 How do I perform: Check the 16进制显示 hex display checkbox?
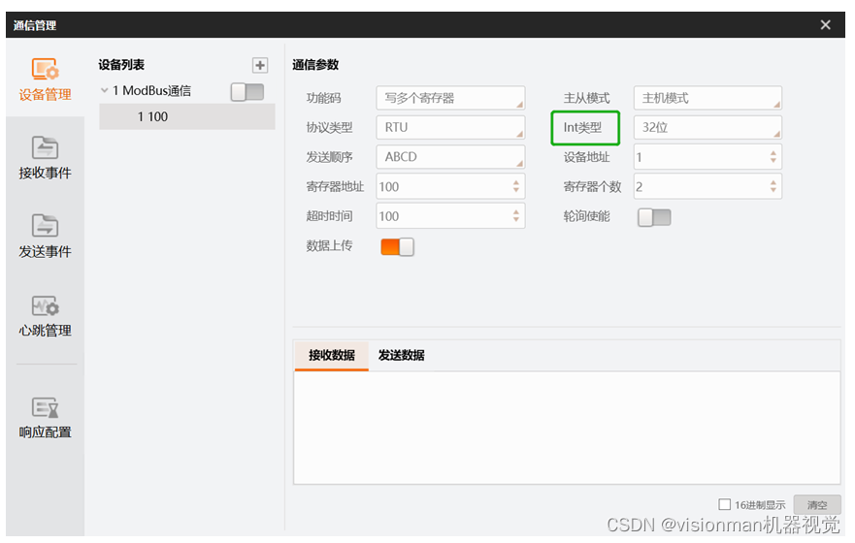pos(724,504)
